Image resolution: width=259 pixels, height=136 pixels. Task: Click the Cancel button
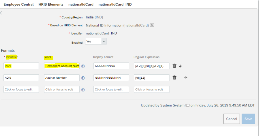click(x=232, y=119)
